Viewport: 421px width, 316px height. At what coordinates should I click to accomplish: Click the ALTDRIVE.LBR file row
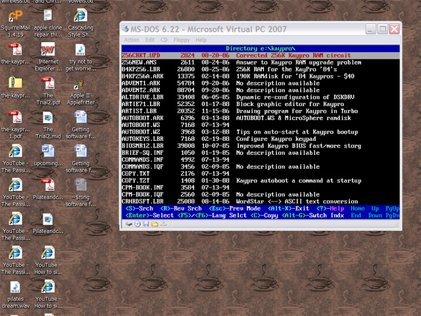260,97
